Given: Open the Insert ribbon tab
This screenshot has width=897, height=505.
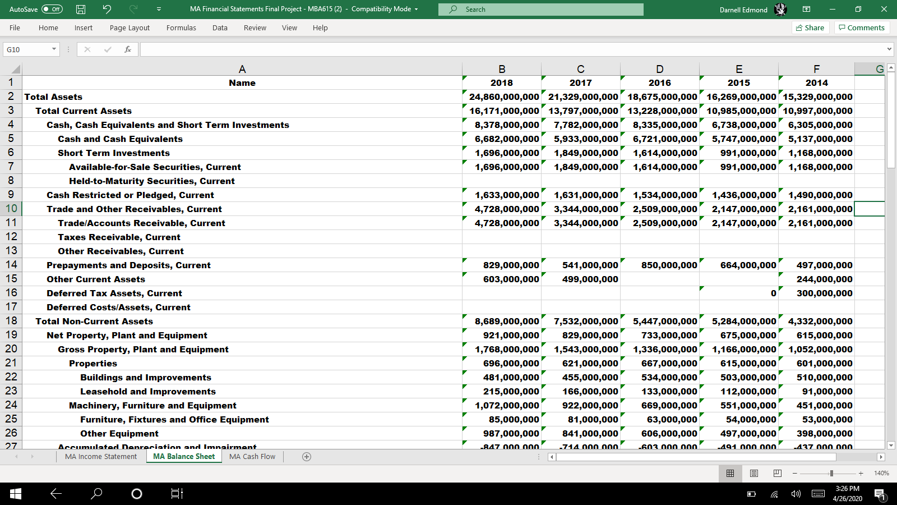Looking at the screenshot, I should (84, 27).
